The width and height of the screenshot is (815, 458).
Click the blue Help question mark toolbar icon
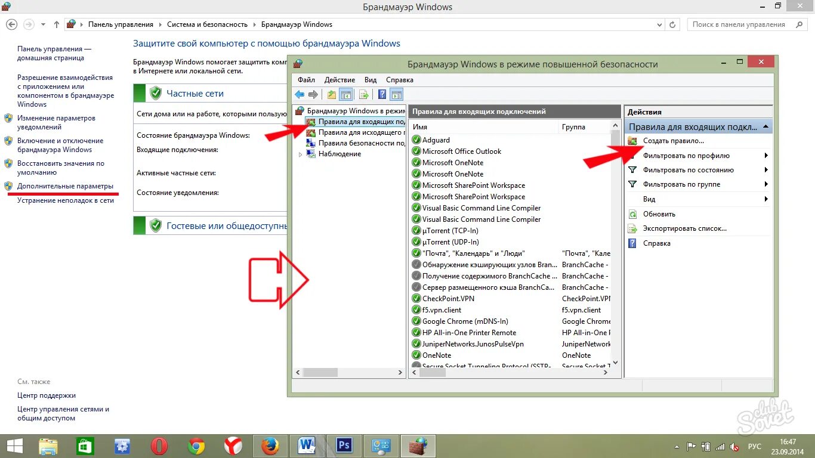[x=382, y=94]
